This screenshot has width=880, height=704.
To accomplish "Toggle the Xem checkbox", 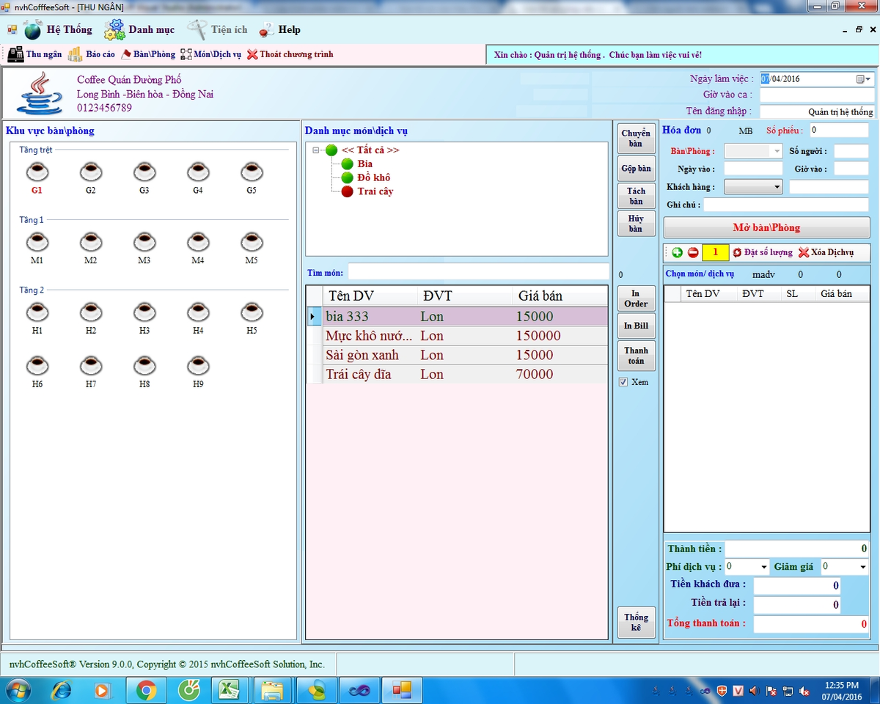I will [x=623, y=382].
